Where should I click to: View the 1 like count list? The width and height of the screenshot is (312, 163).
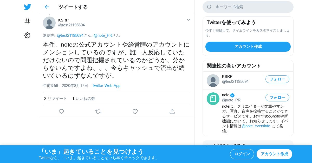84,99
